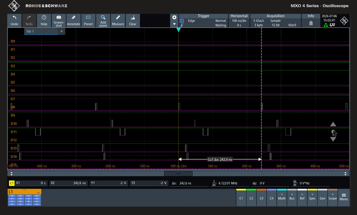Click the down triangle scroll arrow on right
The height and width of the screenshot is (215, 357).
click(333, 139)
